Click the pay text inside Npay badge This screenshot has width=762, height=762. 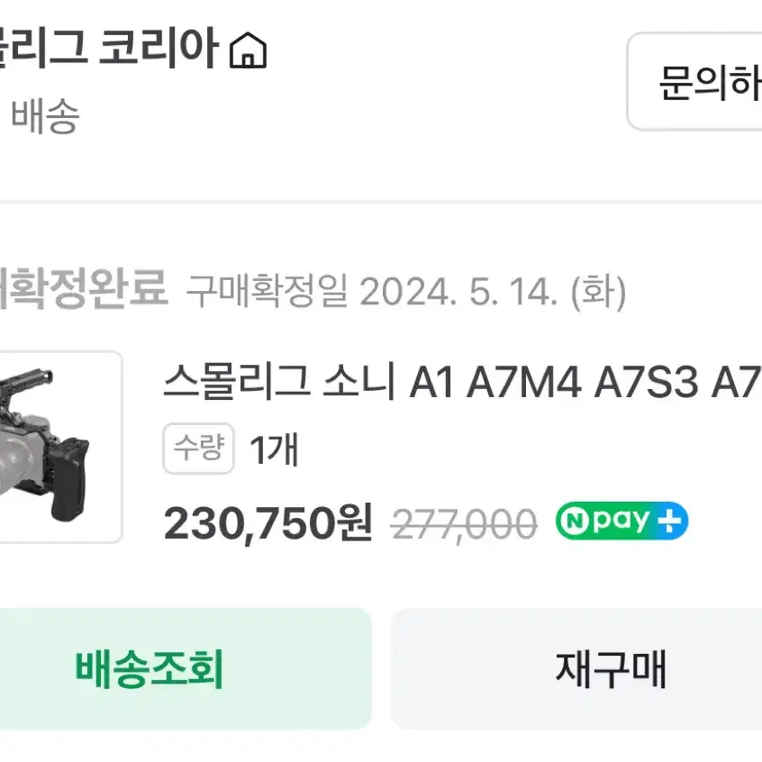click(x=621, y=522)
